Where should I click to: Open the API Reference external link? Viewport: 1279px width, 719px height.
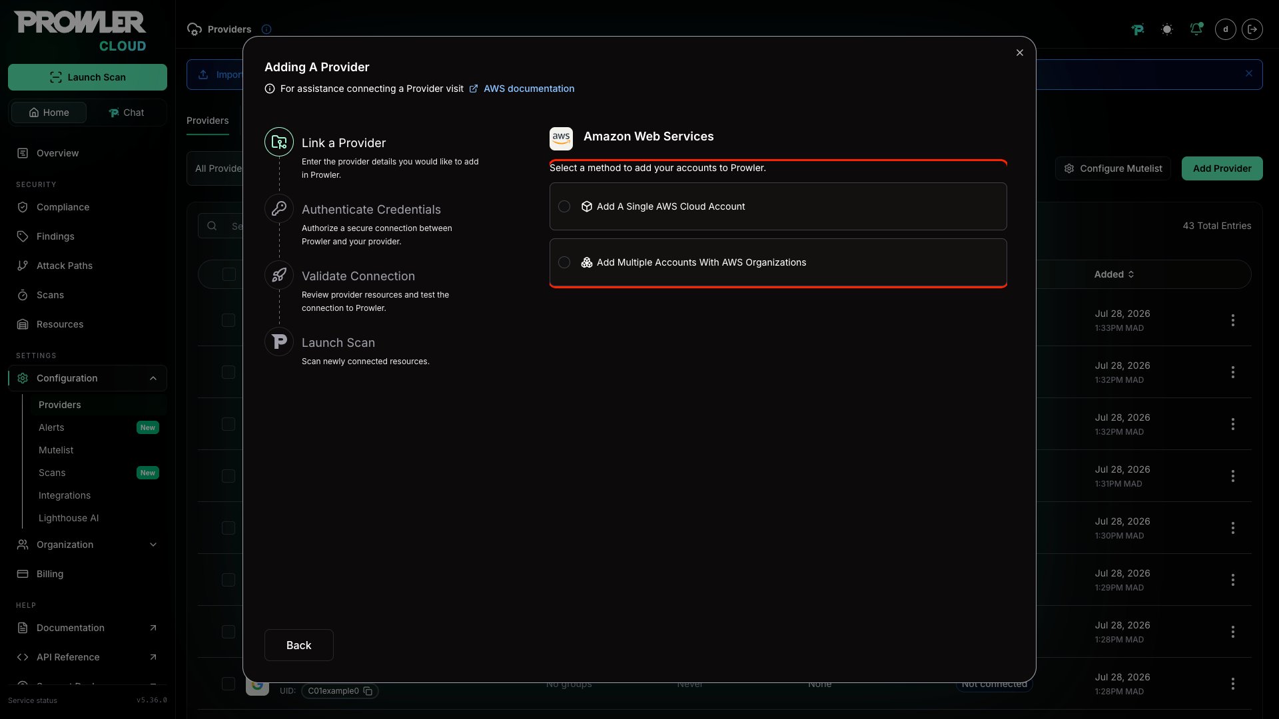click(x=87, y=657)
